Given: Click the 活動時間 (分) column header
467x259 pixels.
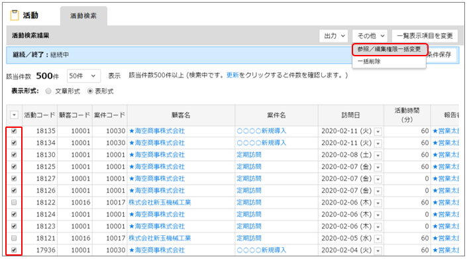Looking at the screenshot, I should click(x=407, y=115).
